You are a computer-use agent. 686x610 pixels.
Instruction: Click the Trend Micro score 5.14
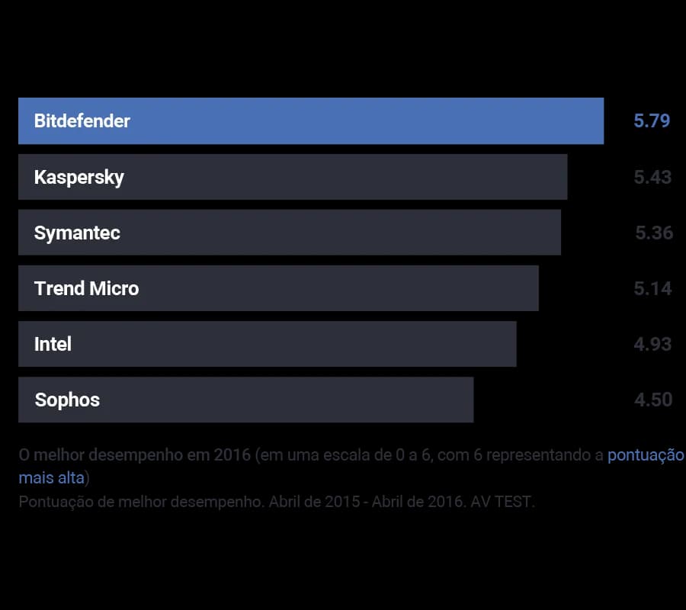(x=652, y=288)
